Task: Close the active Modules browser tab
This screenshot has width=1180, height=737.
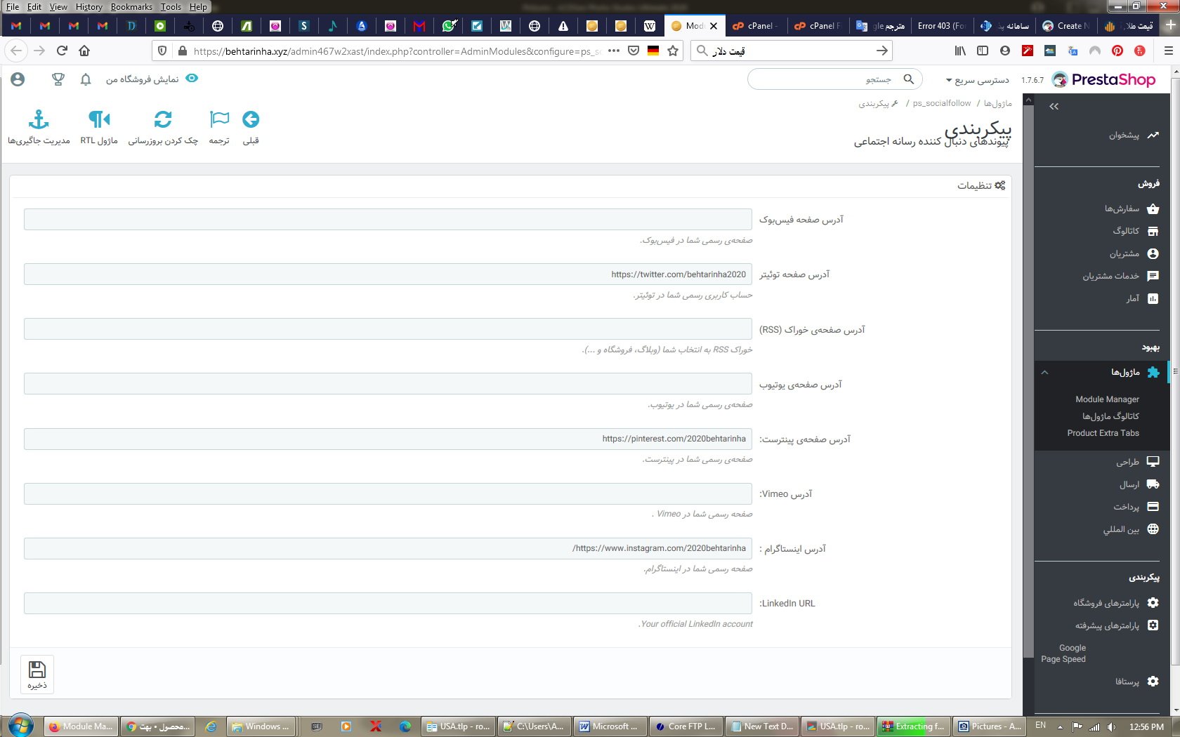Action: click(x=714, y=26)
